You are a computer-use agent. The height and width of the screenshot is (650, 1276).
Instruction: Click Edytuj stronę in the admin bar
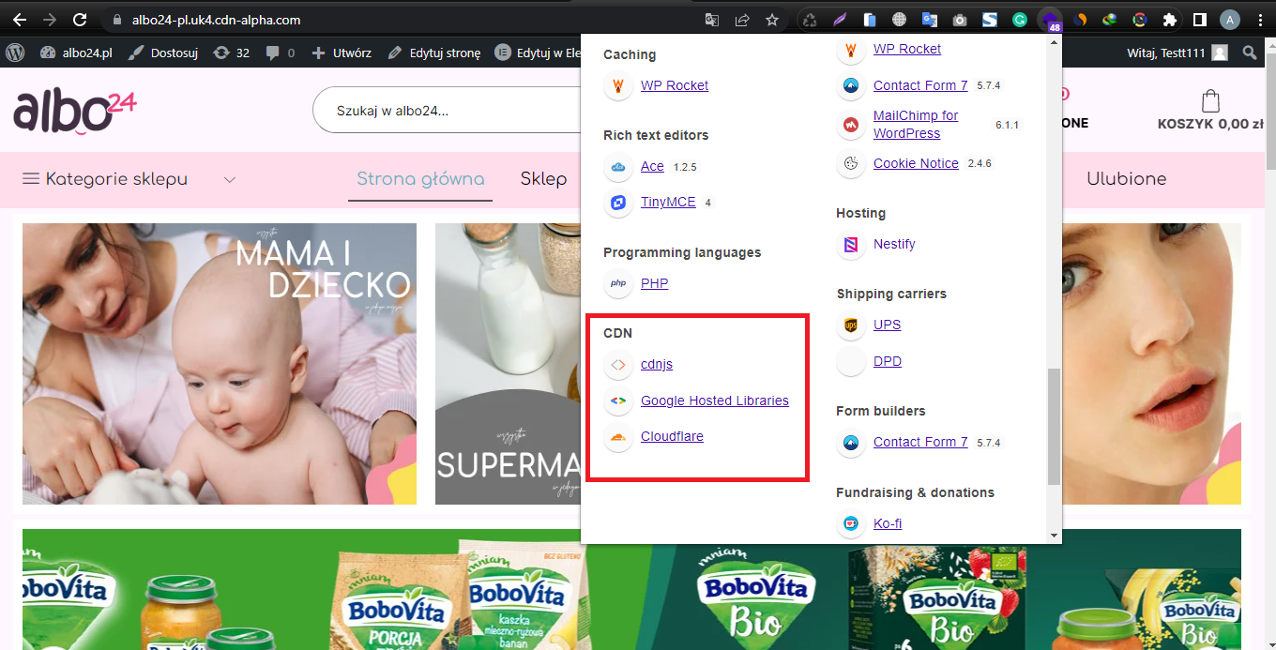coord(434,53)
